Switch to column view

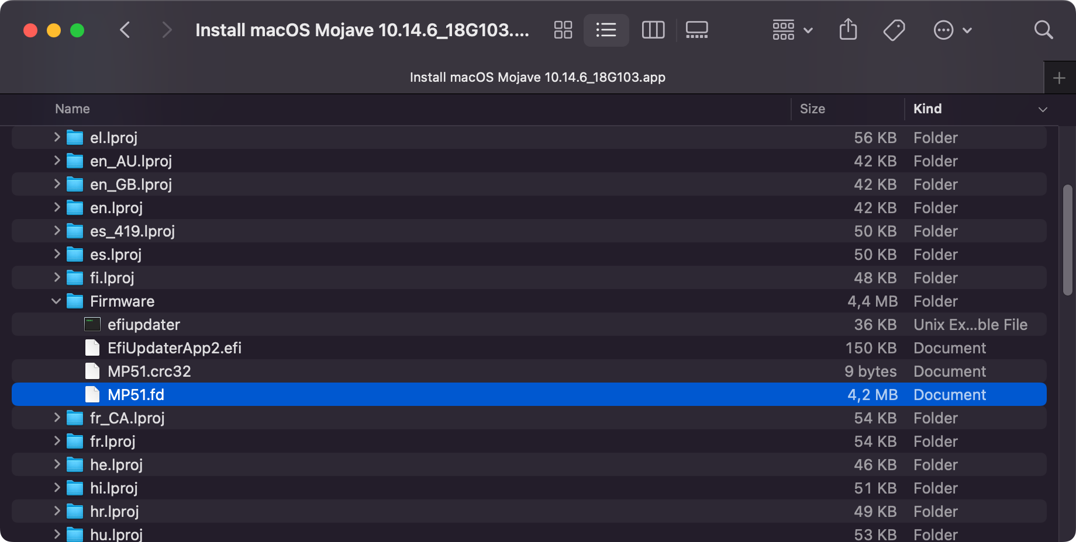coord(653,30)
